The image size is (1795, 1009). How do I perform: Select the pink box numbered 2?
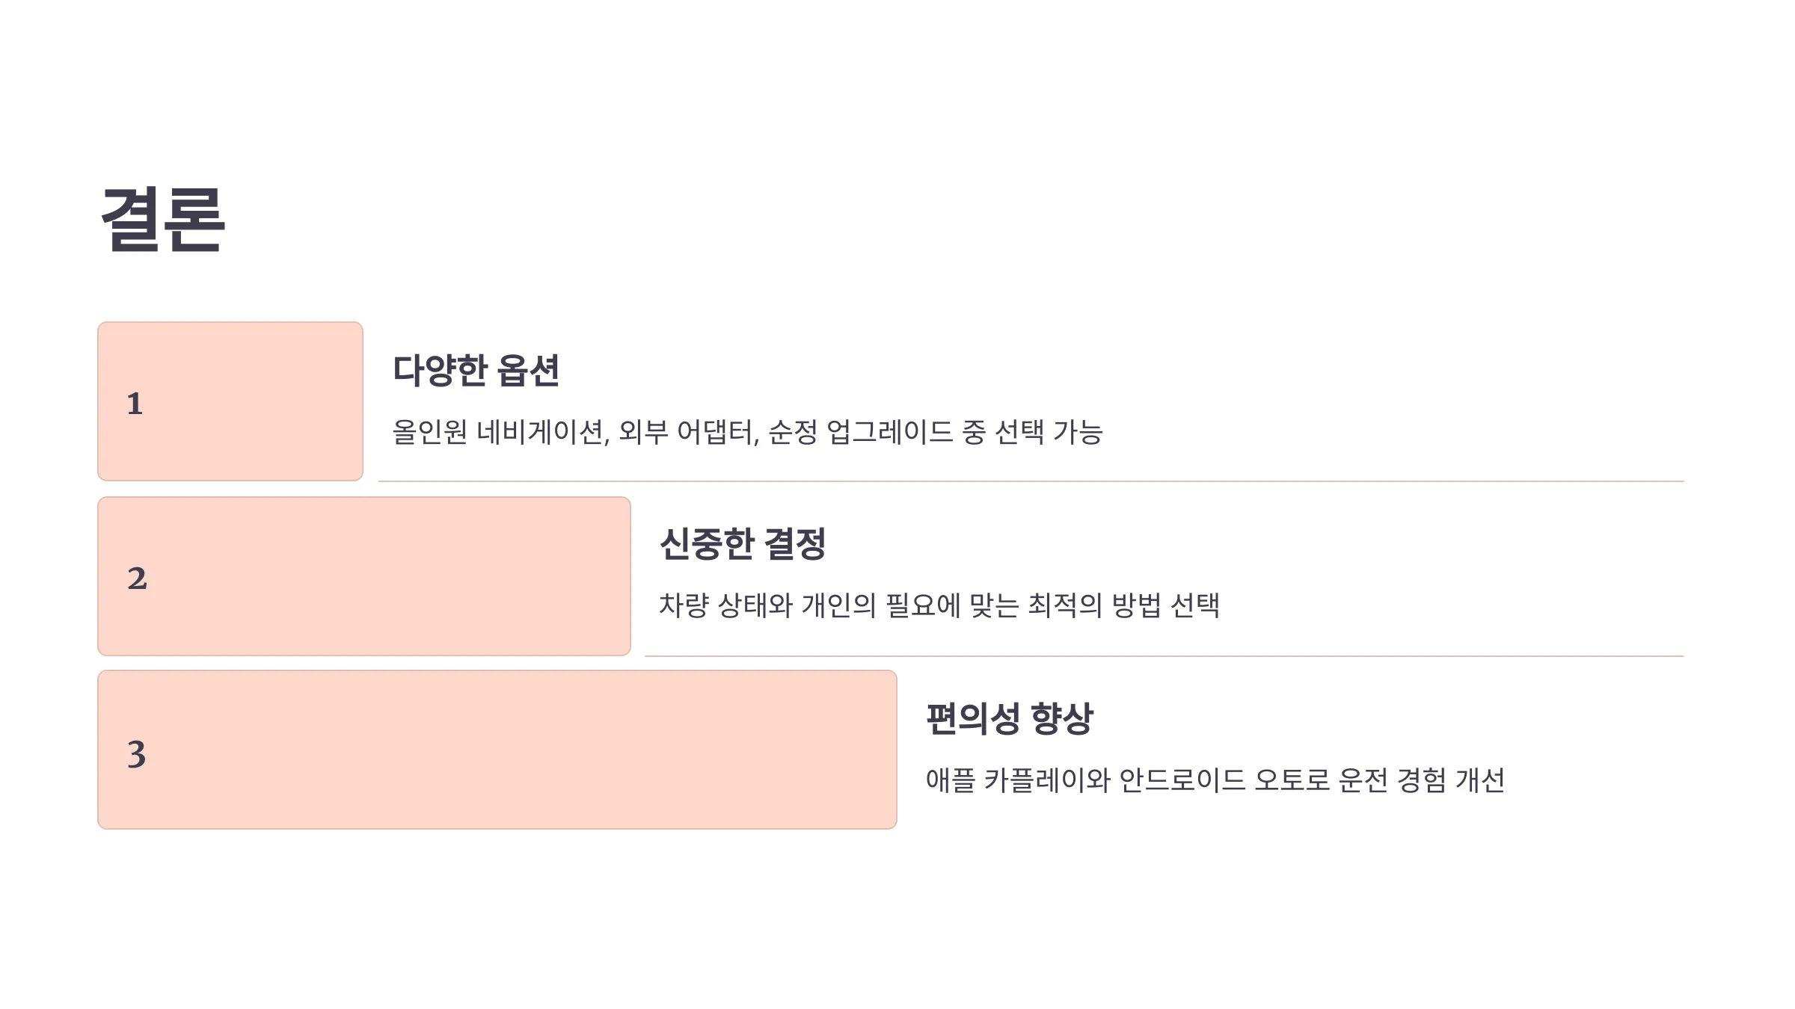pyautogui.click(x=364, y=576)
